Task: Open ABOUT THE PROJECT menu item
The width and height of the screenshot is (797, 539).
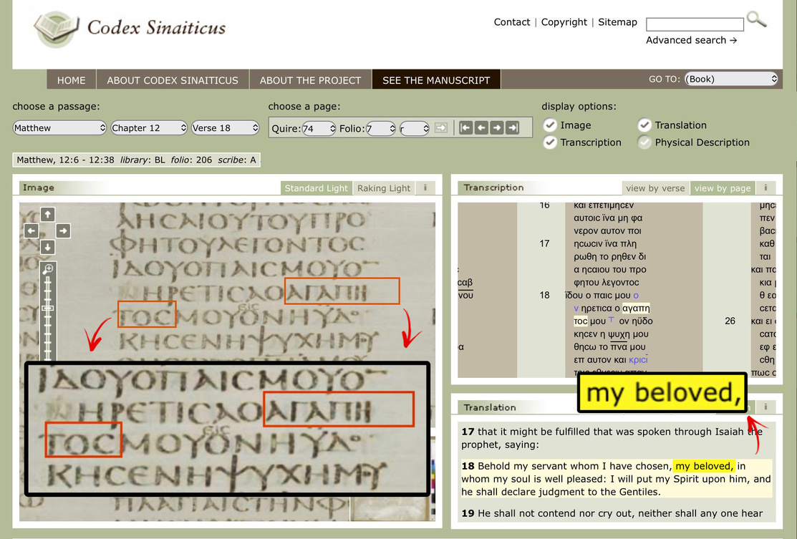Action: coord(310,80)
